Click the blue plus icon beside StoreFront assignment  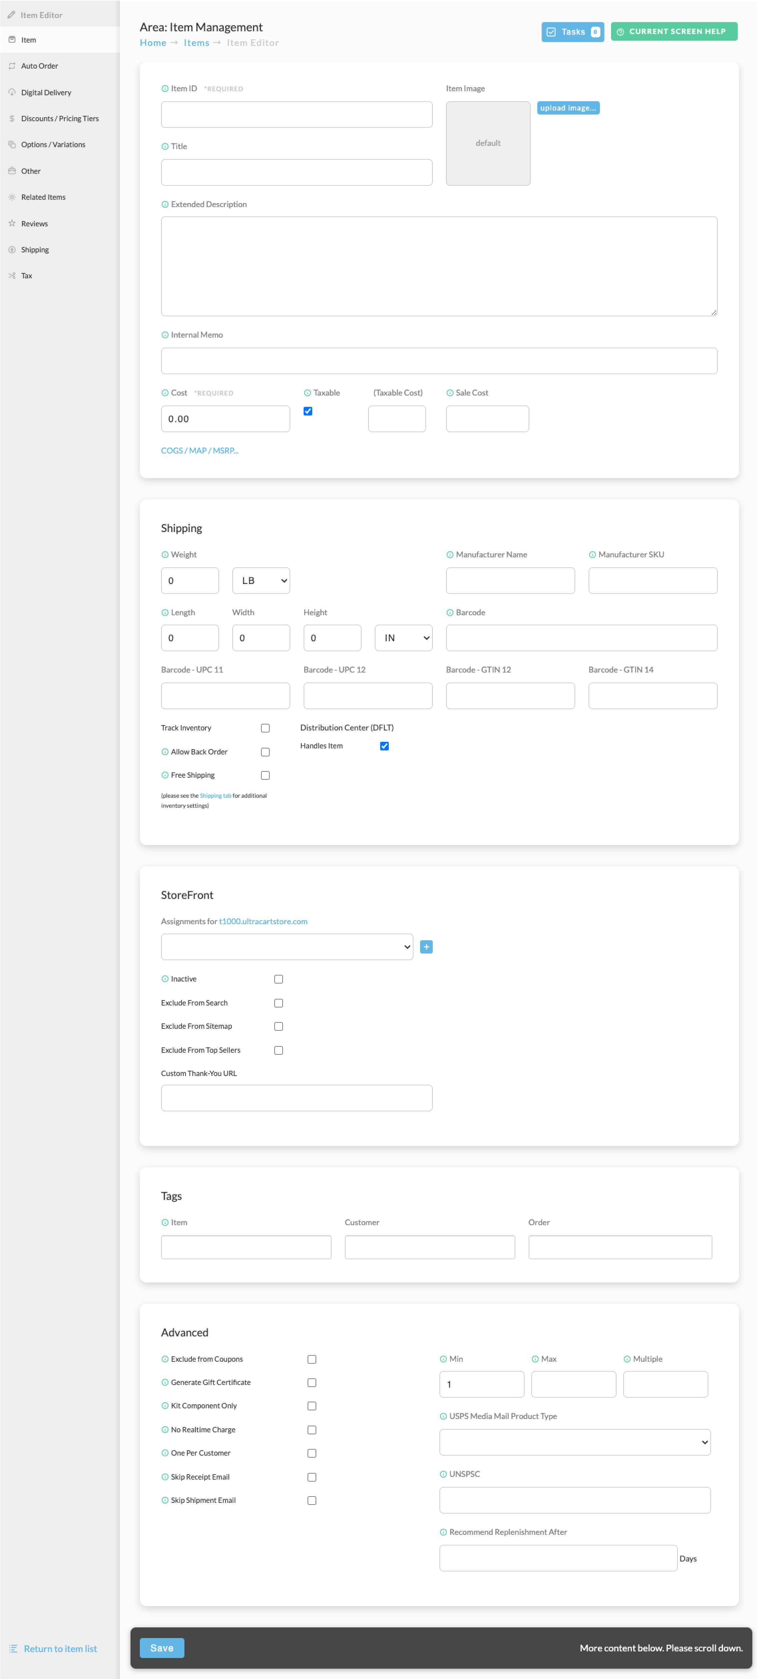(426, 947)
